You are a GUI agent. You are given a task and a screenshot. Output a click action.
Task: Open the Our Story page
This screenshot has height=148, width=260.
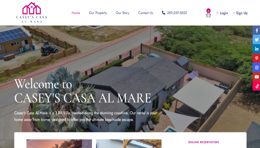tap(123, 13)
